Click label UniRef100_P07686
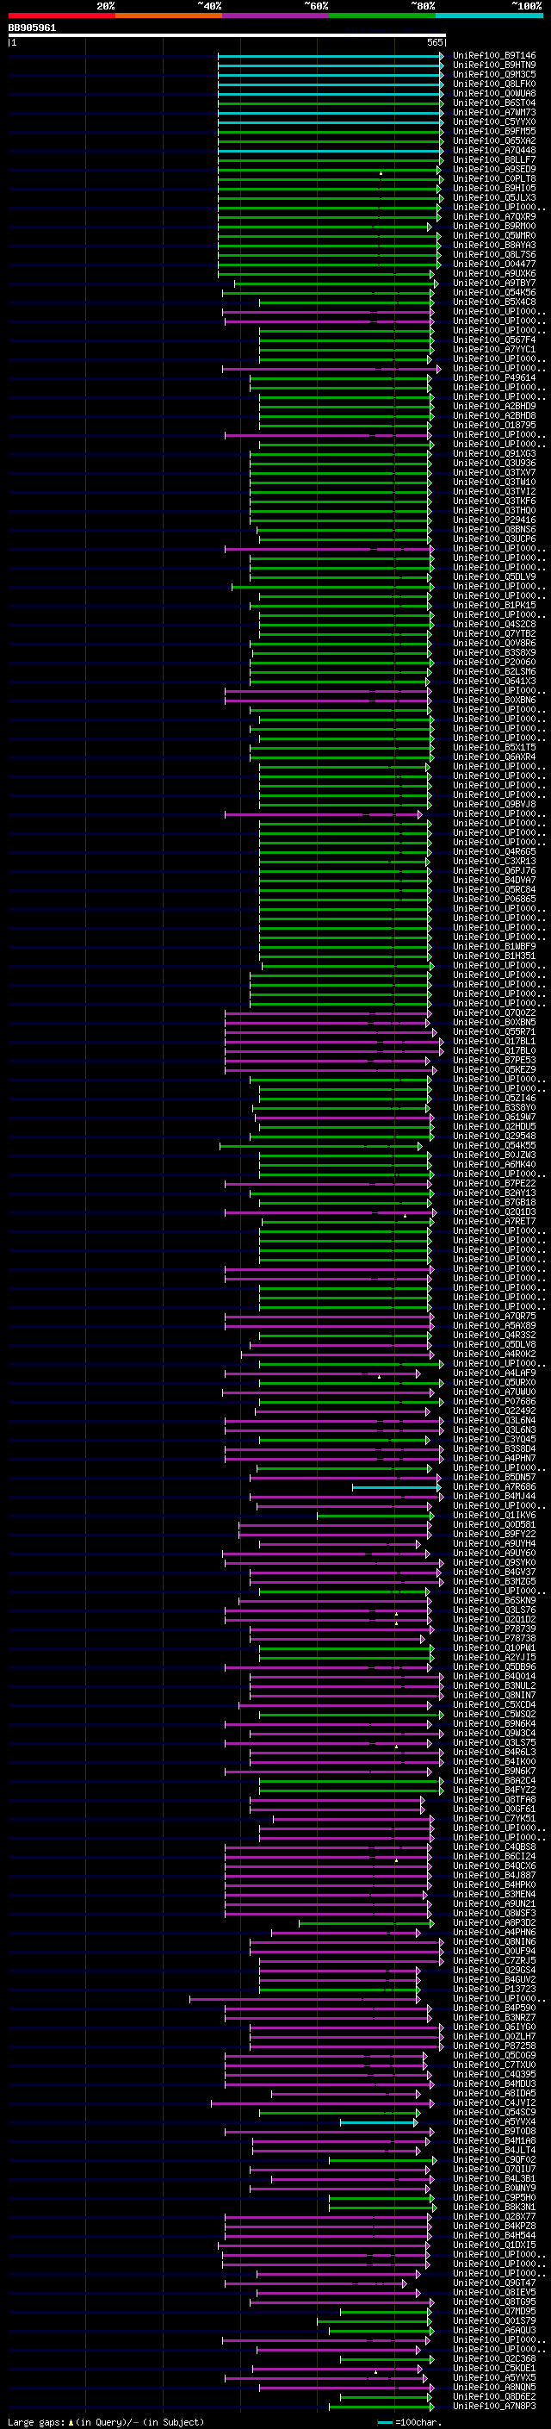The width and height of the screenshot is (551, 2429). (x=493, y=1402)
